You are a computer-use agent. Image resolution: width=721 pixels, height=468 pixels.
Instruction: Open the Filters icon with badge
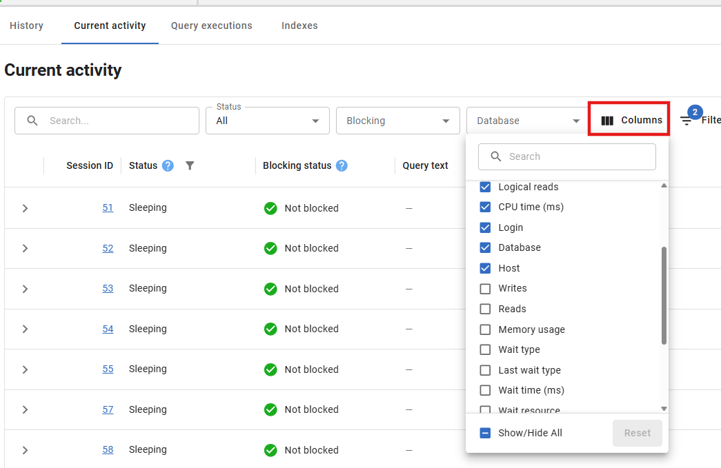click(687, 120)
